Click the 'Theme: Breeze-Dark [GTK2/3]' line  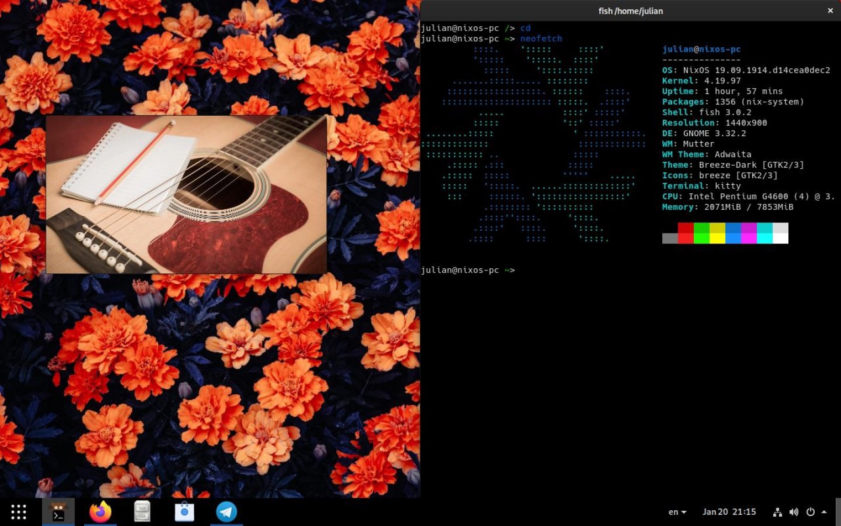(733, 165)
